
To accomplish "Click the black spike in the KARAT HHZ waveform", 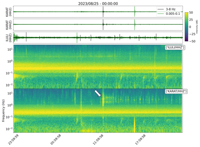I will 103,24.
